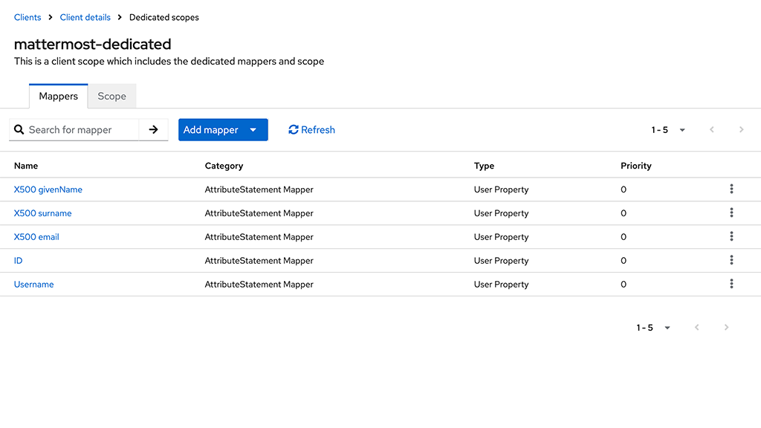This screenshot has height=428, width=761.
Task: Click the next page chevron
Action: (741, 129)
